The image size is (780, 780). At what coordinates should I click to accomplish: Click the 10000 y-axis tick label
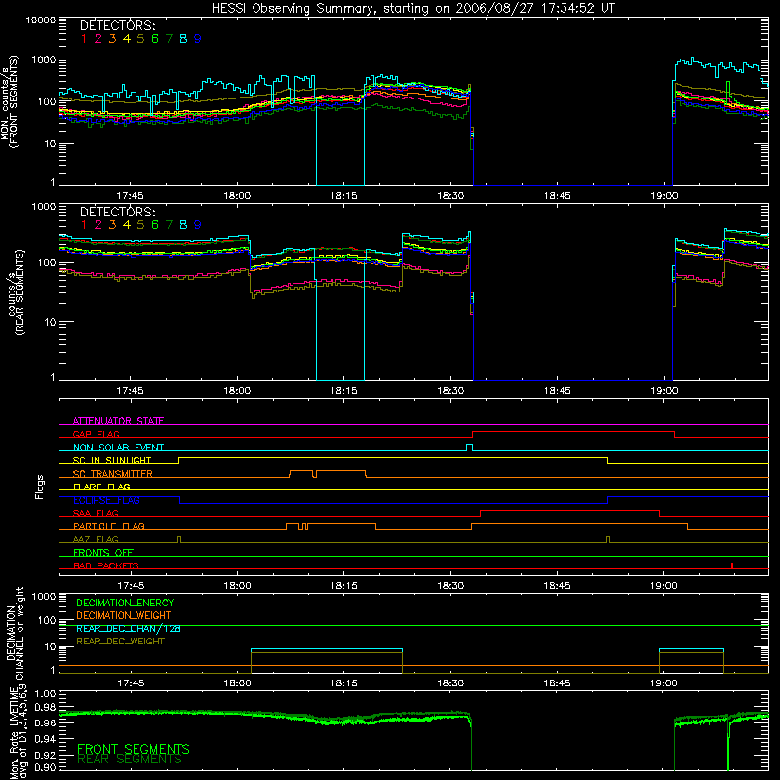[x=40, y=19]
